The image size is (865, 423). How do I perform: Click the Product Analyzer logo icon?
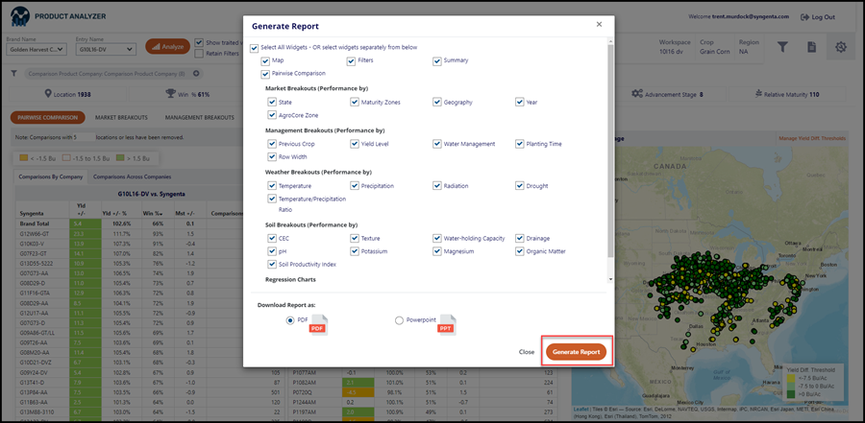tap(19, 16)
